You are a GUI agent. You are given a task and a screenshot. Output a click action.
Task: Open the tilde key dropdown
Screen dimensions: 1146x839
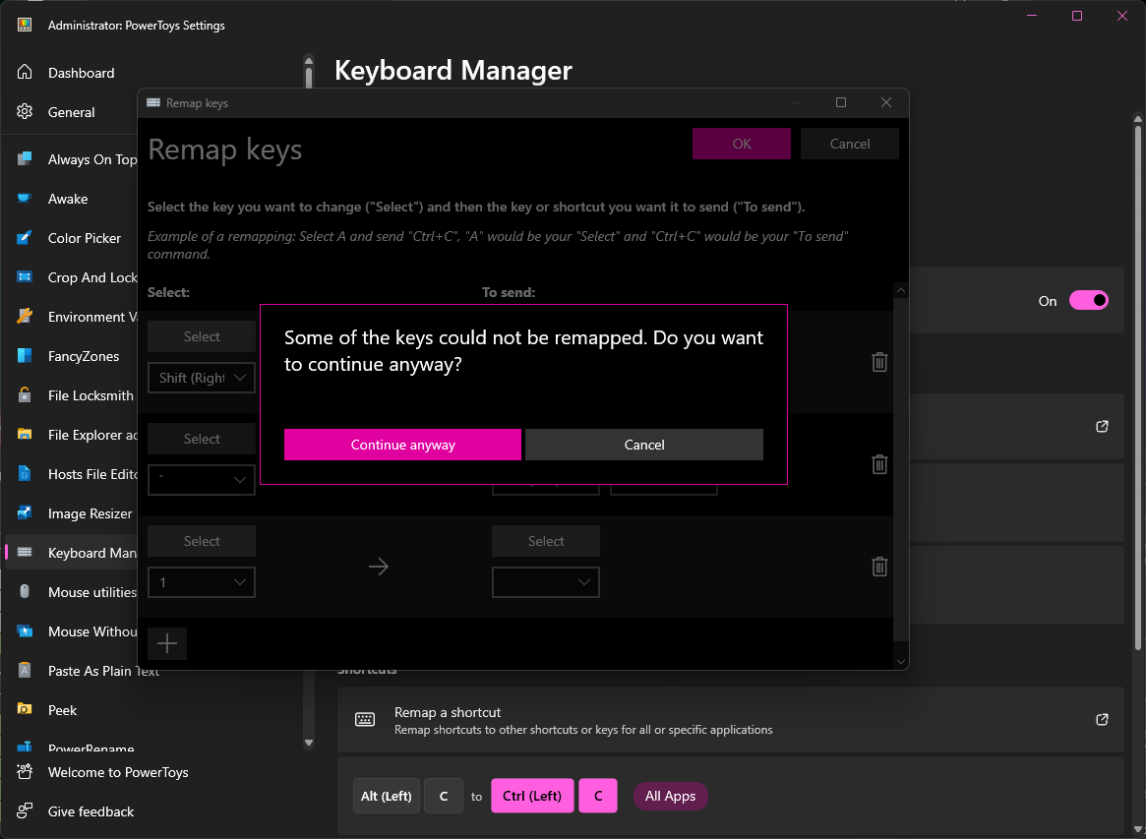pos(201,479)
